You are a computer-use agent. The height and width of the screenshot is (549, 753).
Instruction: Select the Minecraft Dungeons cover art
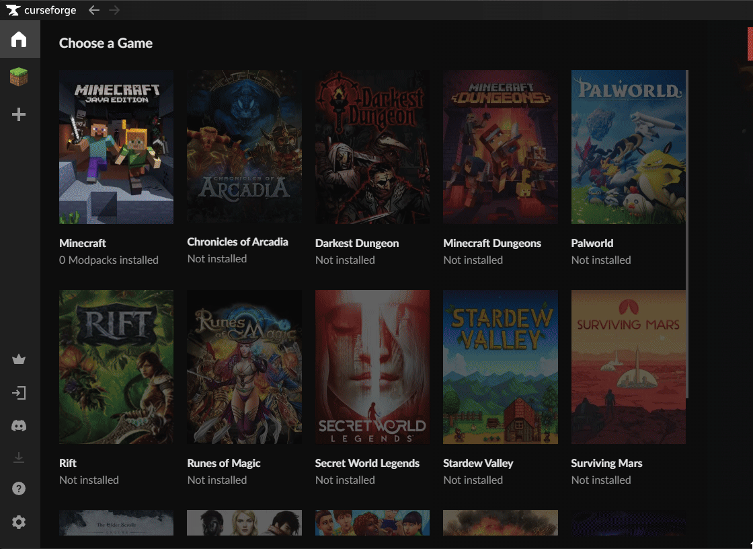[x=500, y=147]
